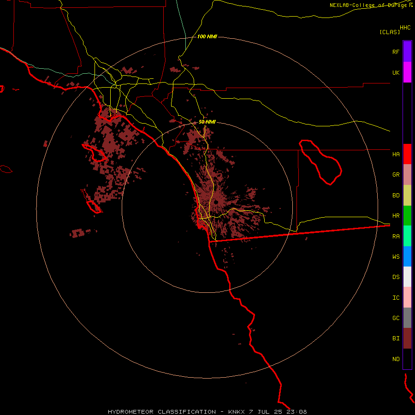Click the RA legend label
Image resolution: width=415 pixels, height=415 pixels.
coord(396,237)
